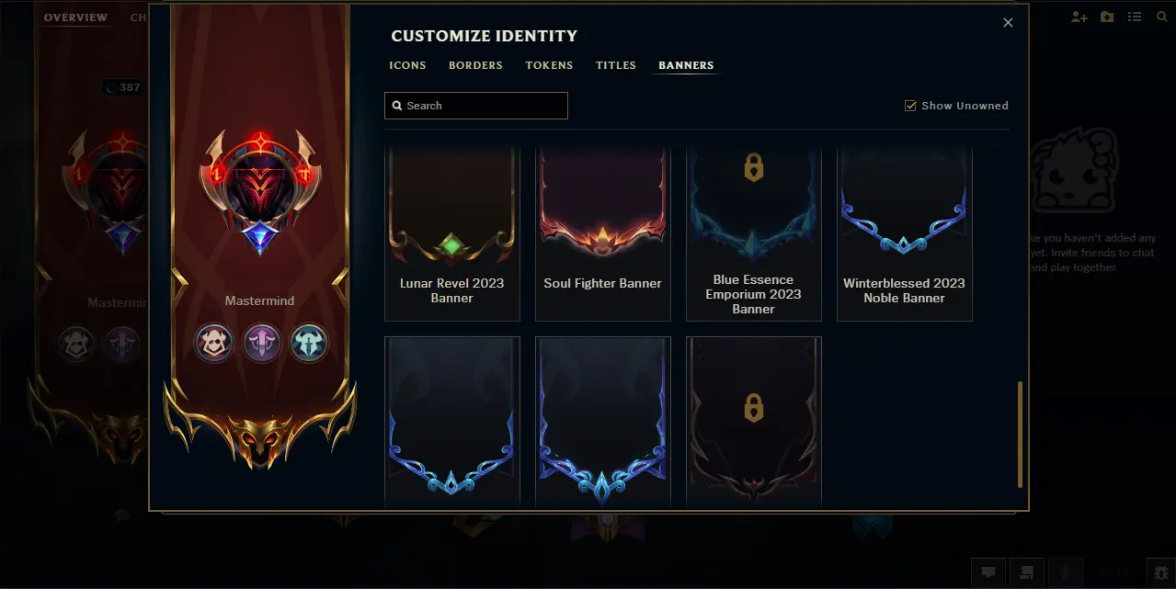Screen dimensions: 1176x589
Task: Select the first token under Mastermind
Action: click(213, 344)
